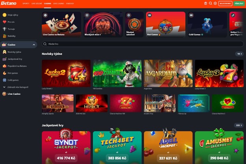Click the header search magnifier icon
This screenshot has width=246, height=164.
pyautogui.click(x=211, y=3)
